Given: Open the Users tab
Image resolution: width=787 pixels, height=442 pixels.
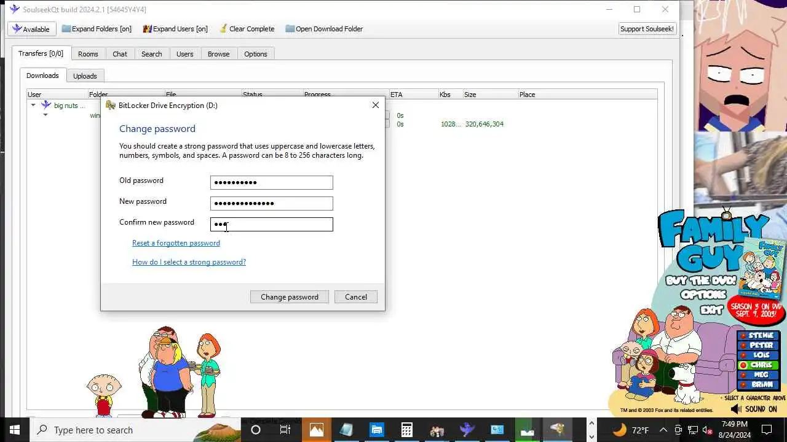Looking at the screenshot, I should point(185,54).
